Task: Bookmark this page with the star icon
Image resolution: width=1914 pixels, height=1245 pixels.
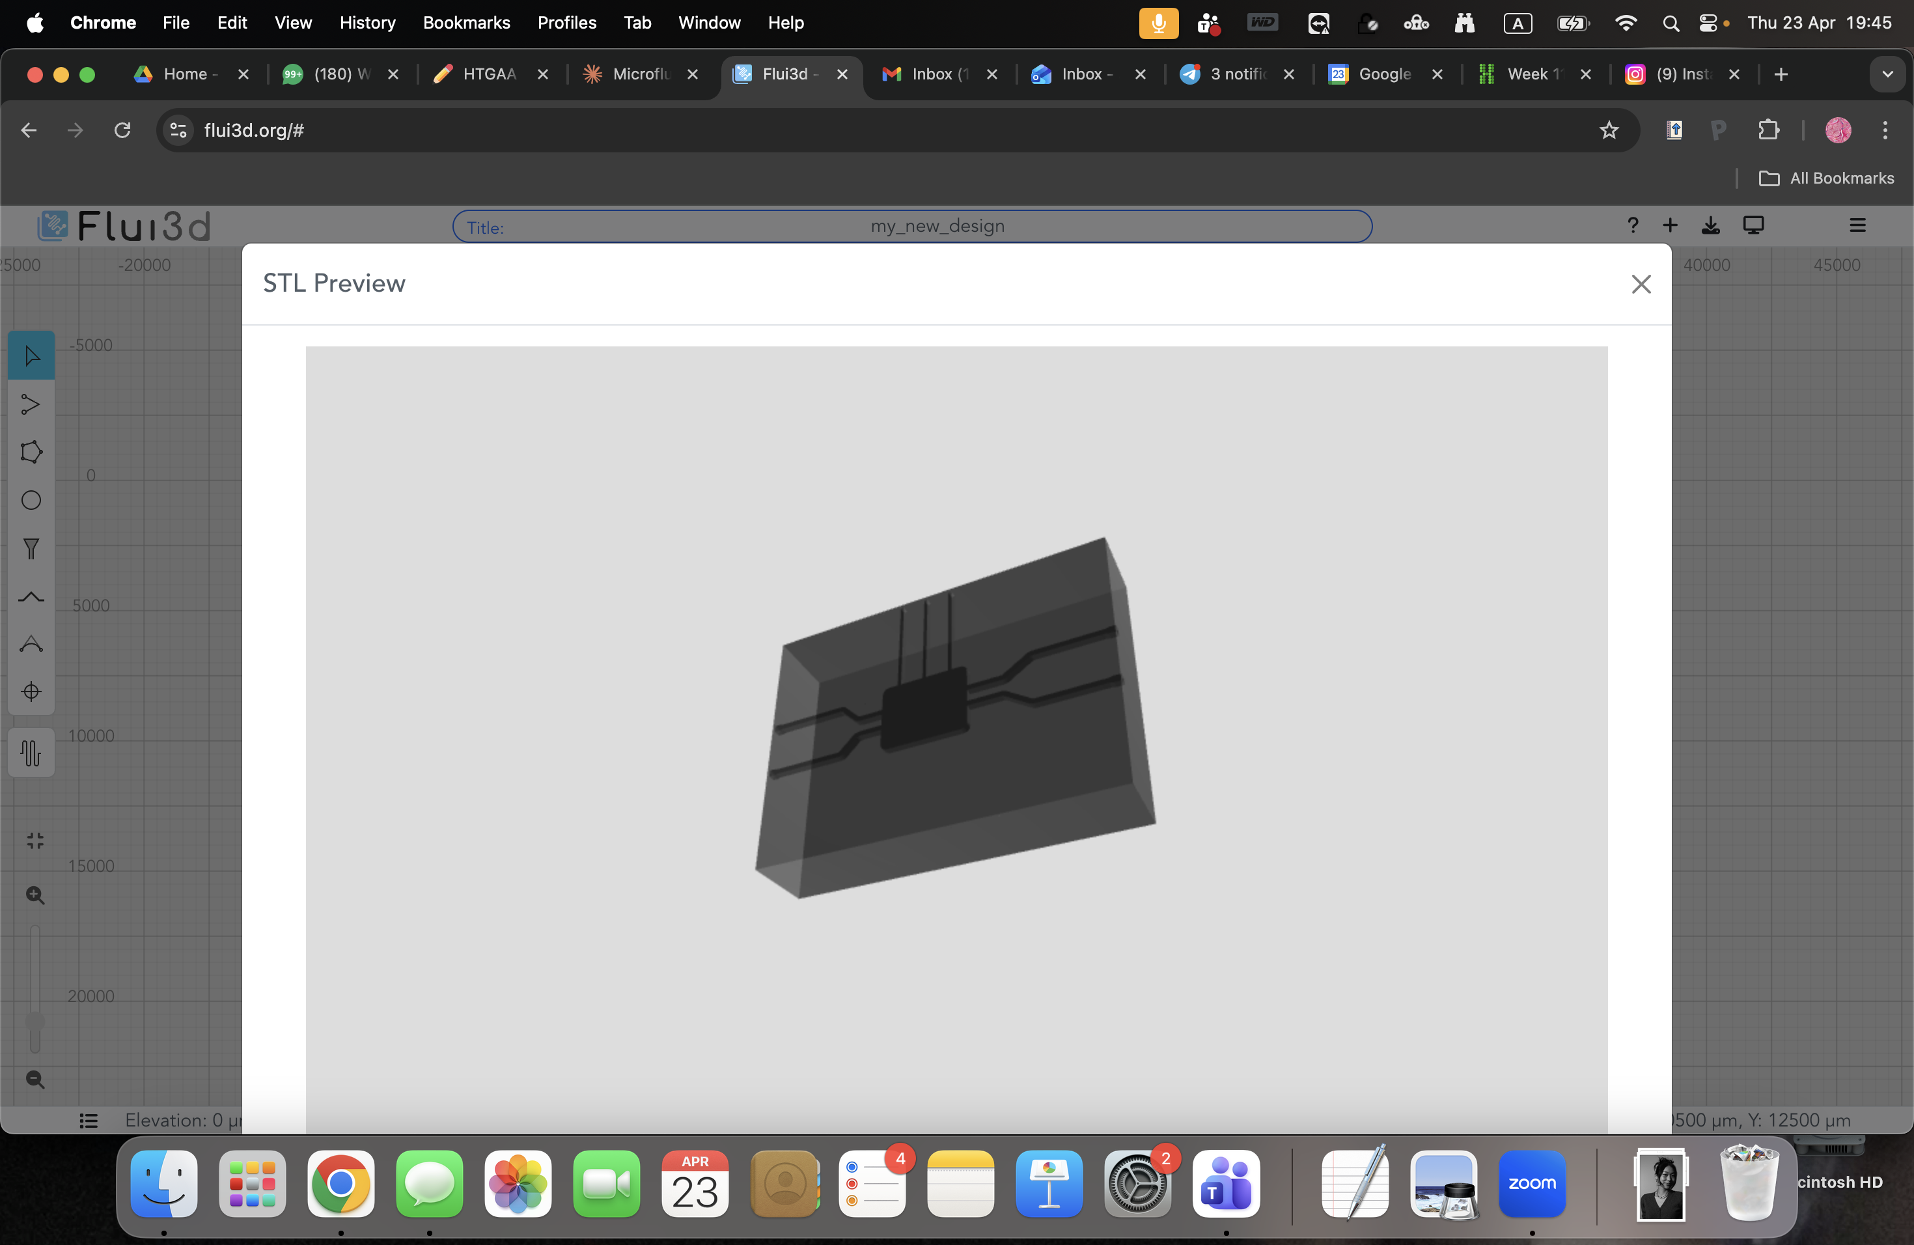Action: [x=1609, y=130]
